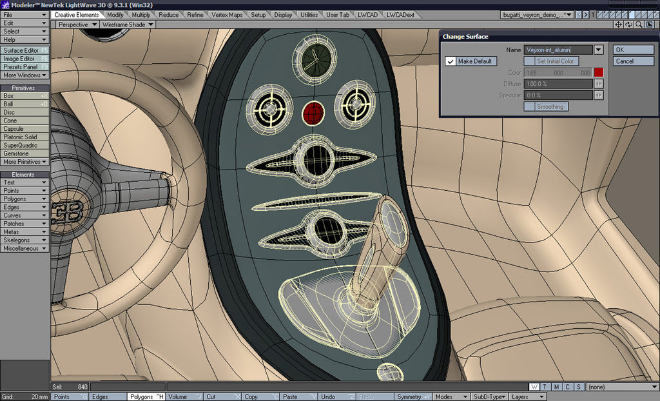Switch to the Vertex Maps tab
The height and width of the screenshot is (401, 660).
coord(228,15)
